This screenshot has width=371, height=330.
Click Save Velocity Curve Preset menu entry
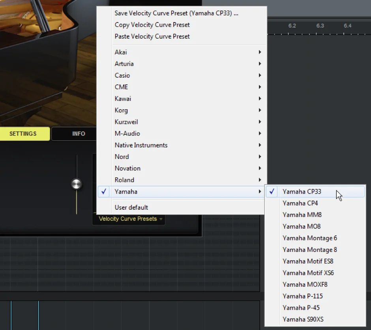pos(182,13)
